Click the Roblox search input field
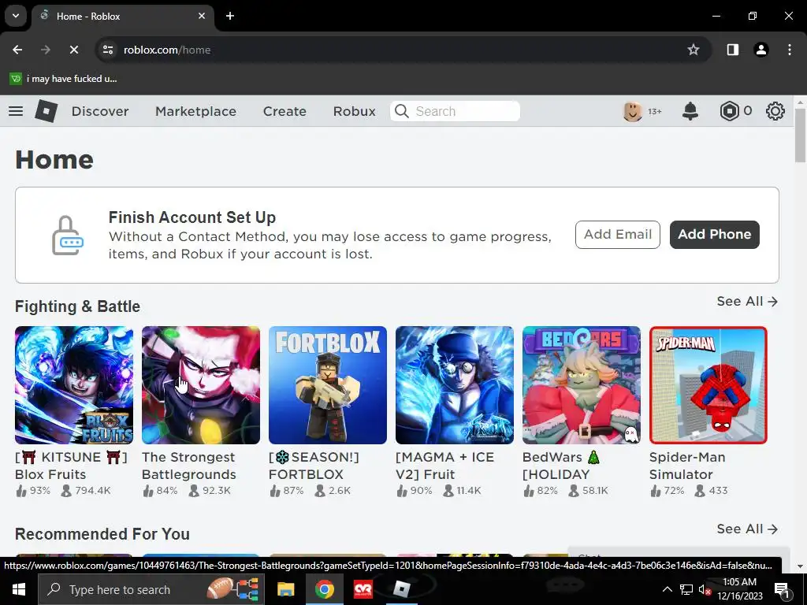Image resolution: width=807 pixels, height=605 pixels. pos(455,111)
